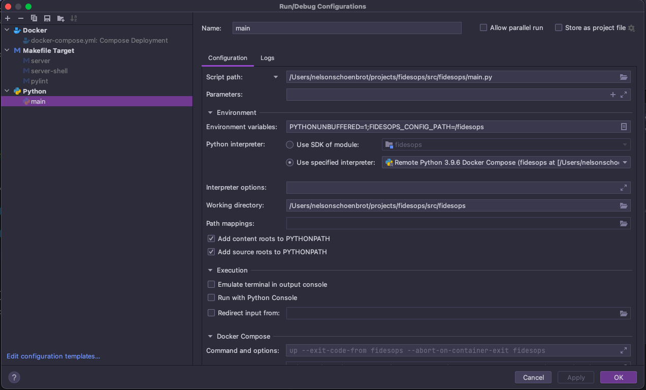Sort run configurations alphabetically
Viewport: 646px width, 390px height.
73,18
